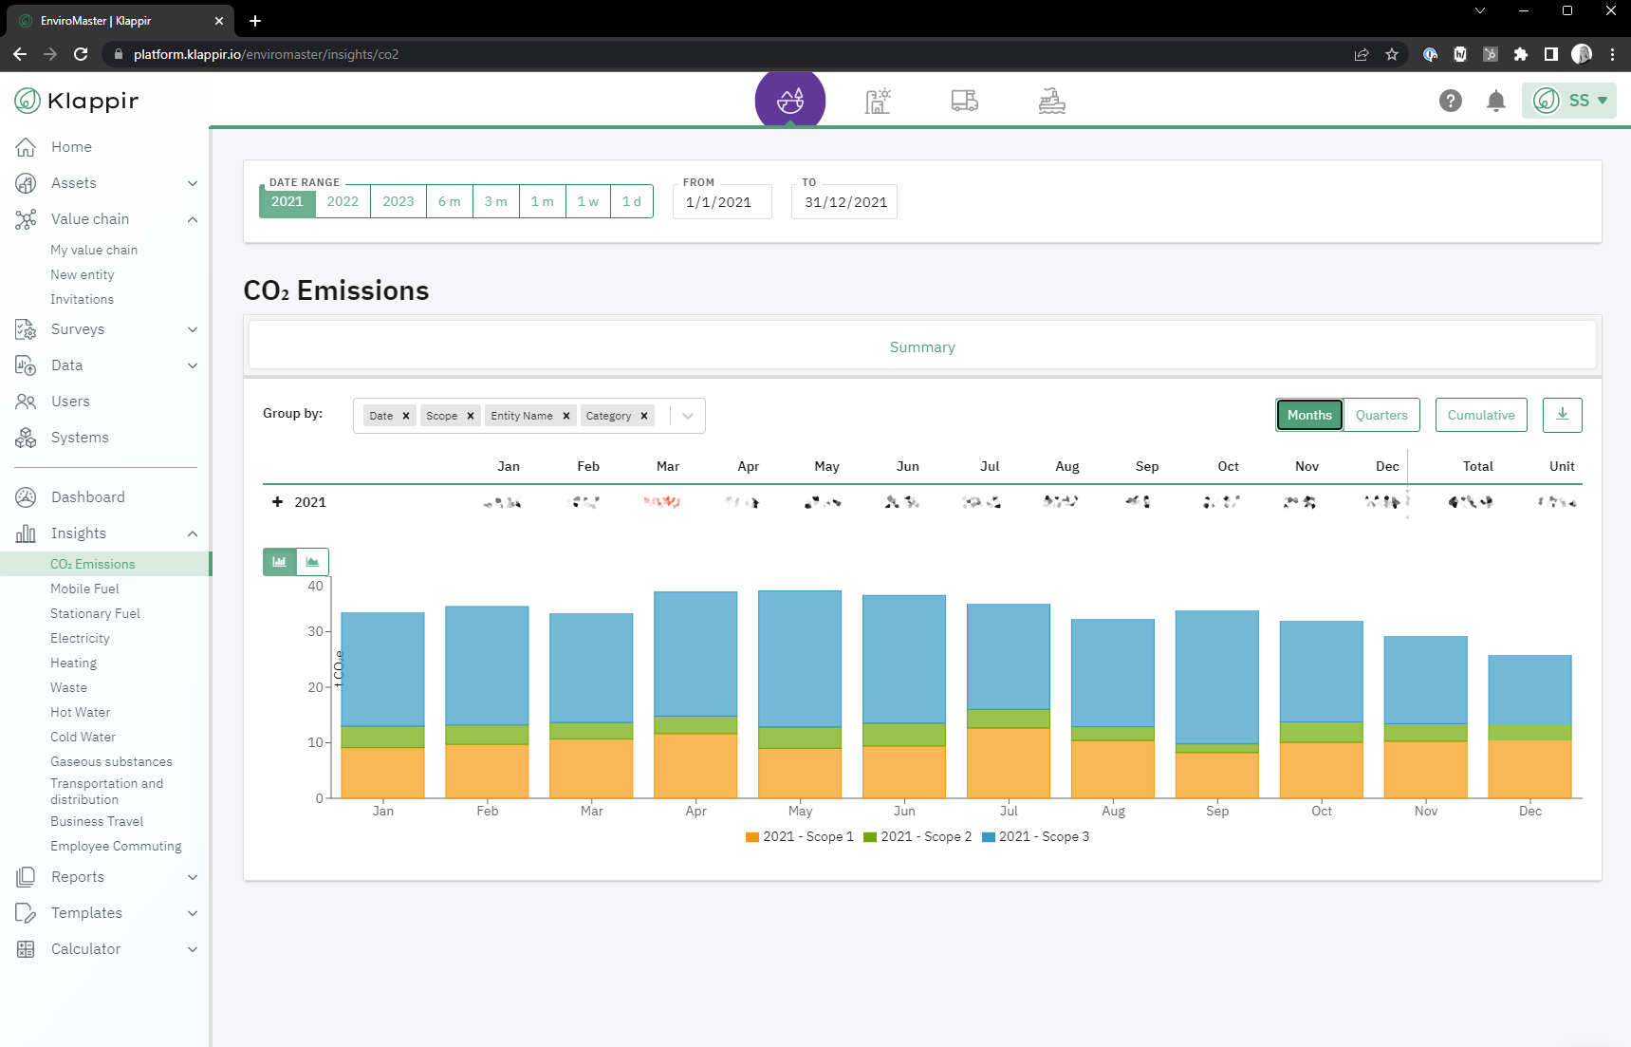
Task: Click the Value chain sidebar icon
Action: (26, 219)
